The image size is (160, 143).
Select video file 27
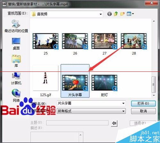pos(104,44)
